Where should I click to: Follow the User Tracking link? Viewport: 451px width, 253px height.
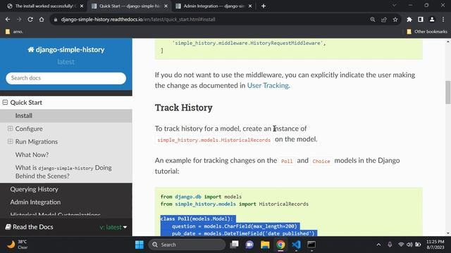click(268, 86)
